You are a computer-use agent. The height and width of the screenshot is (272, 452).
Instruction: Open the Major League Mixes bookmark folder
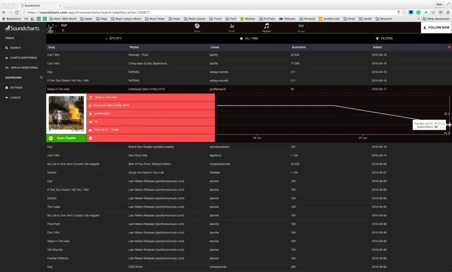(x=126, y=19)
